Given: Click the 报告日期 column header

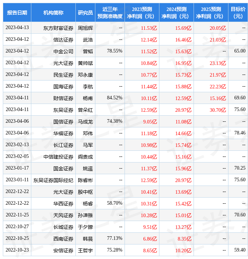Looking at the screenshot, I should click(17, 12).
